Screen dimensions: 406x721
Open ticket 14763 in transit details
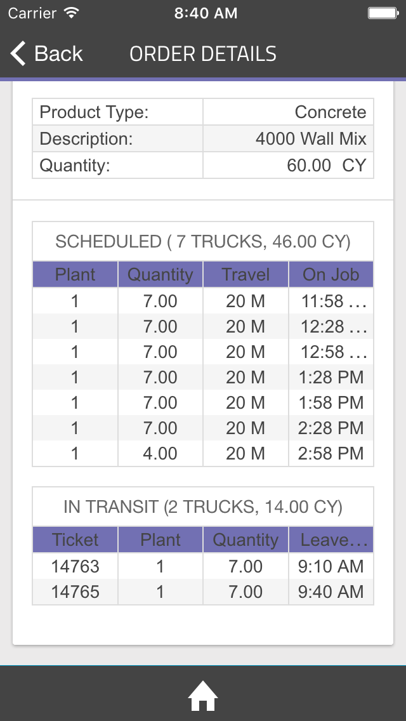[x=74, y=566]
